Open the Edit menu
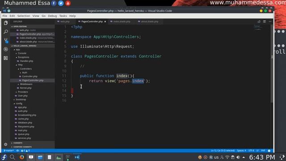This screenshot has height=161, width=286. pos(12,16)
